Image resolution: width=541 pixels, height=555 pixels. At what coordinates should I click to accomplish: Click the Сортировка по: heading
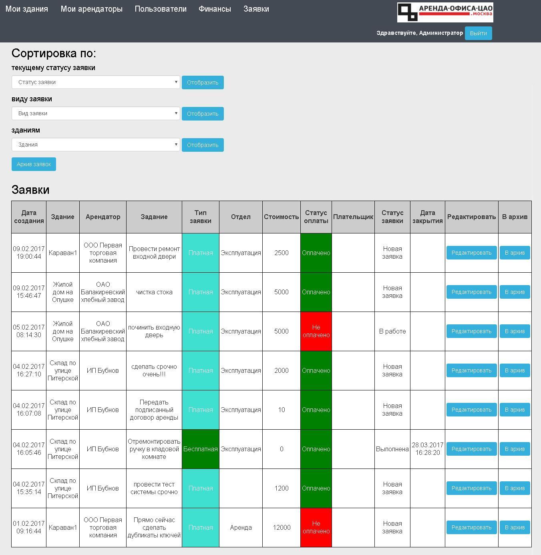pos(54,53)
